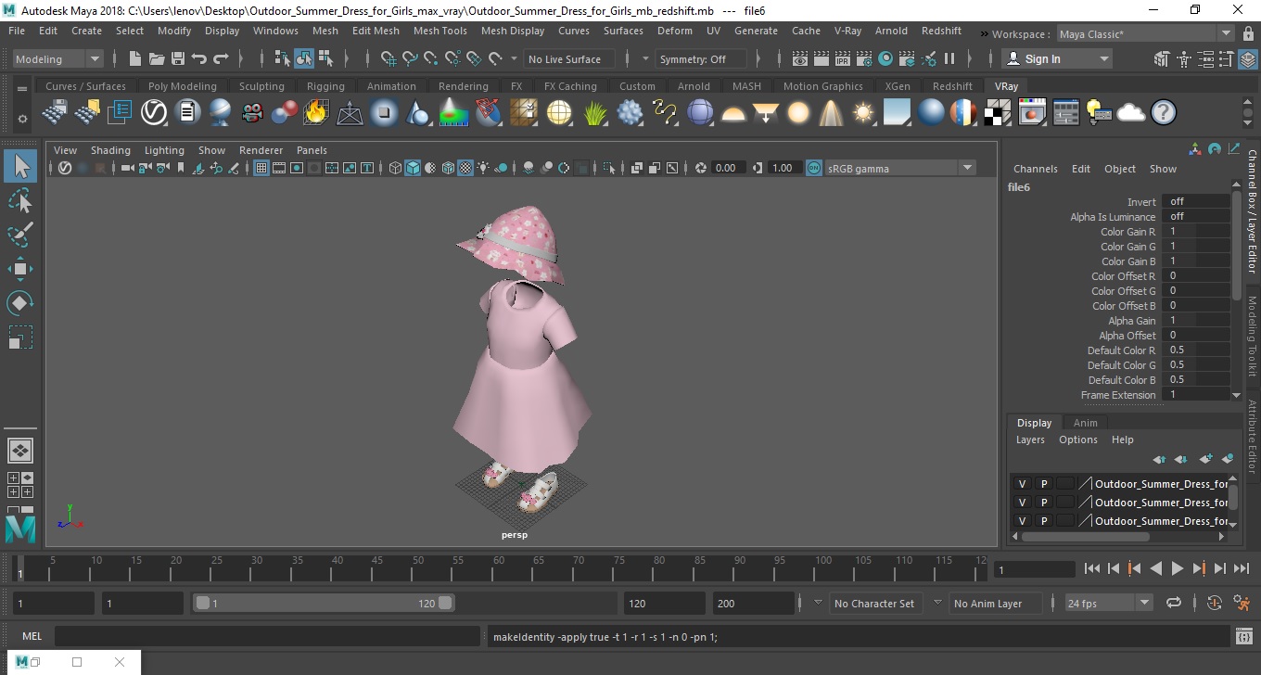The width and height of the screenshot is (1261, 675).
Task: Click the Open Scene folder icon
Action: pyautogui.click(x=157, y=58)
